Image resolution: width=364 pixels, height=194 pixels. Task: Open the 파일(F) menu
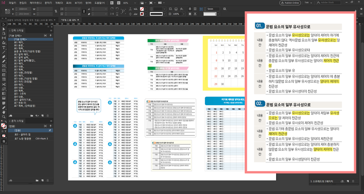[x=12, y=3]
